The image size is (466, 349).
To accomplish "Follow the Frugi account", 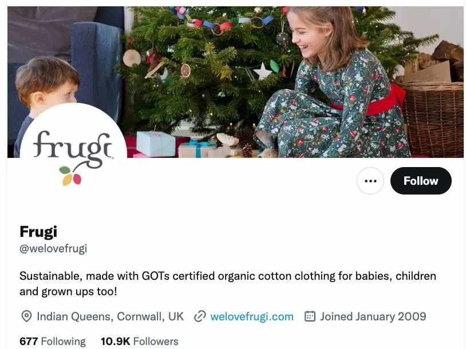I will click(421, 181).
